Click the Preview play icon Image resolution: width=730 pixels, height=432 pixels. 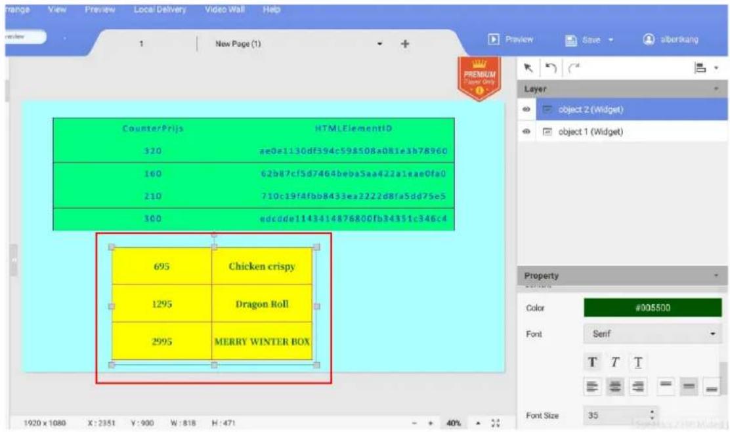tap(494, 39)
